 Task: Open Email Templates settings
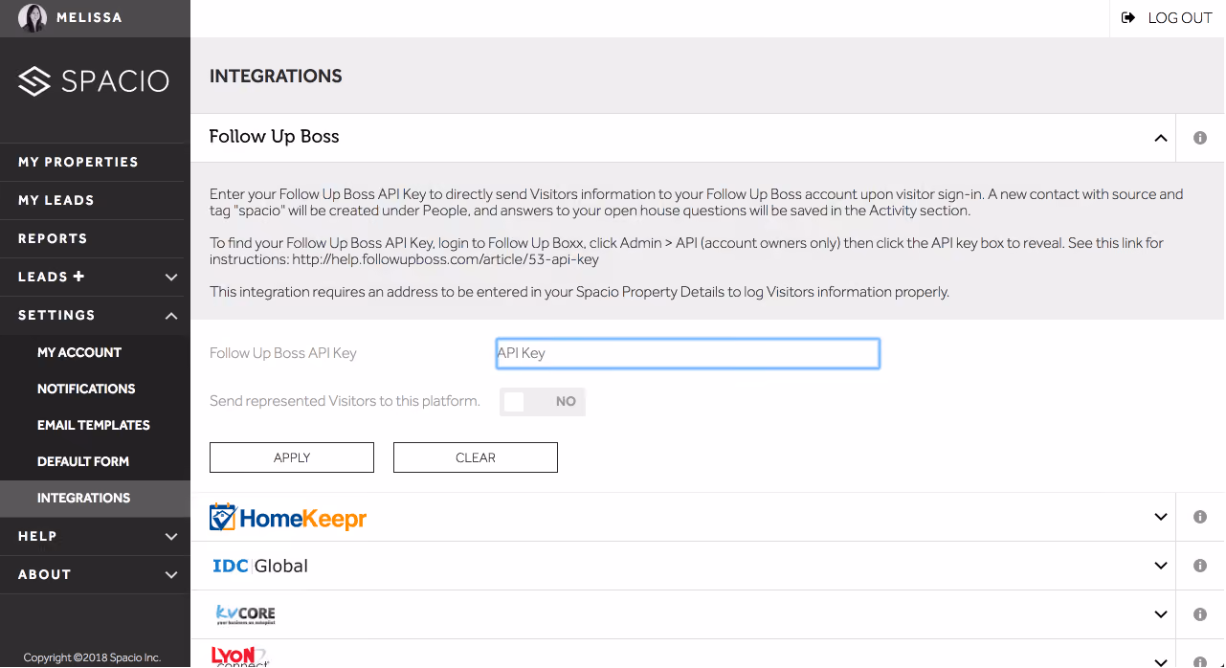coord(95,425)
